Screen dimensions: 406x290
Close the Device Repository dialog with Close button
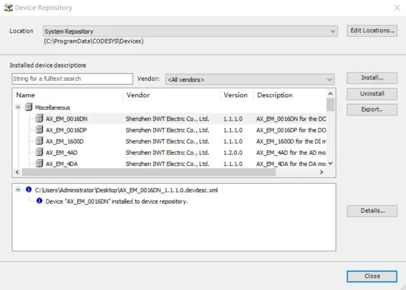pos(372,276)
